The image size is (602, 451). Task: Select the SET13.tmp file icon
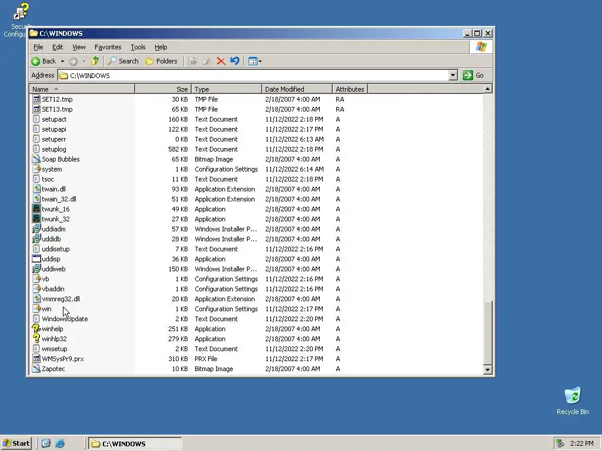click(x=36, y=109)
